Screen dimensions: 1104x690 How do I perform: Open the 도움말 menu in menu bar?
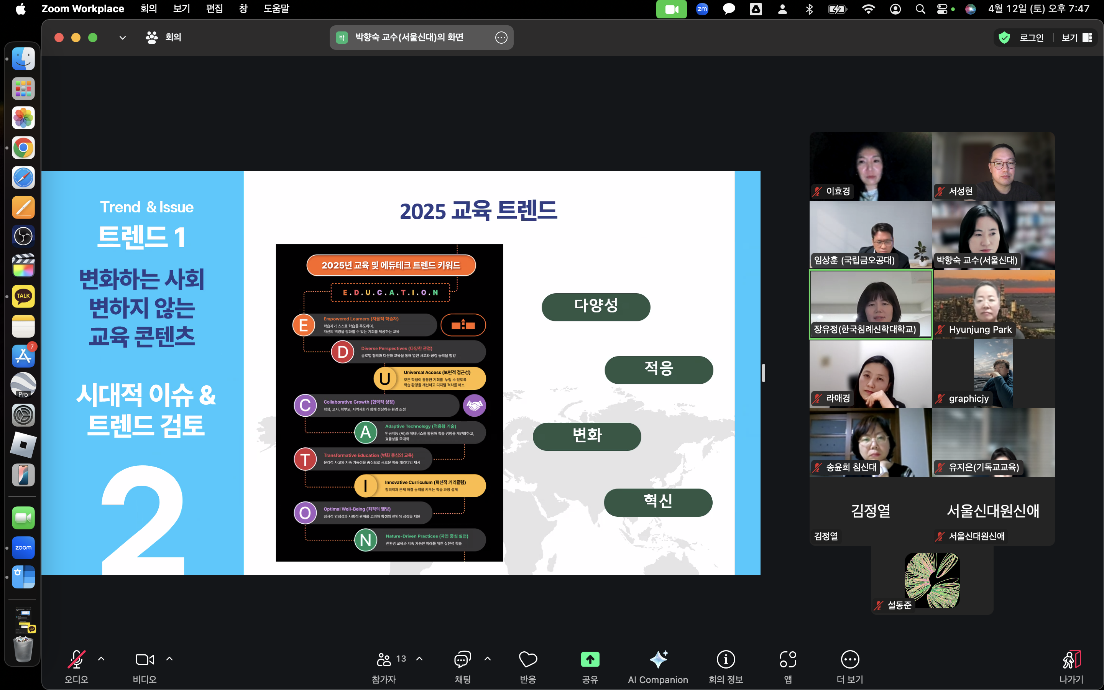click(x=276, y=9)
